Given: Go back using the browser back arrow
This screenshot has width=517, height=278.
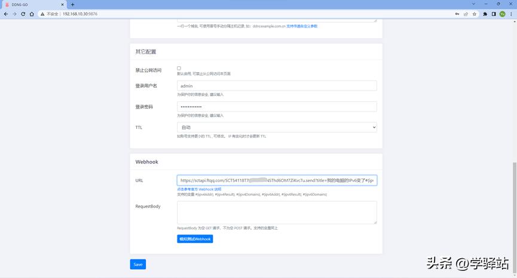Looking at the screenshot, I should tap(6, 14).
